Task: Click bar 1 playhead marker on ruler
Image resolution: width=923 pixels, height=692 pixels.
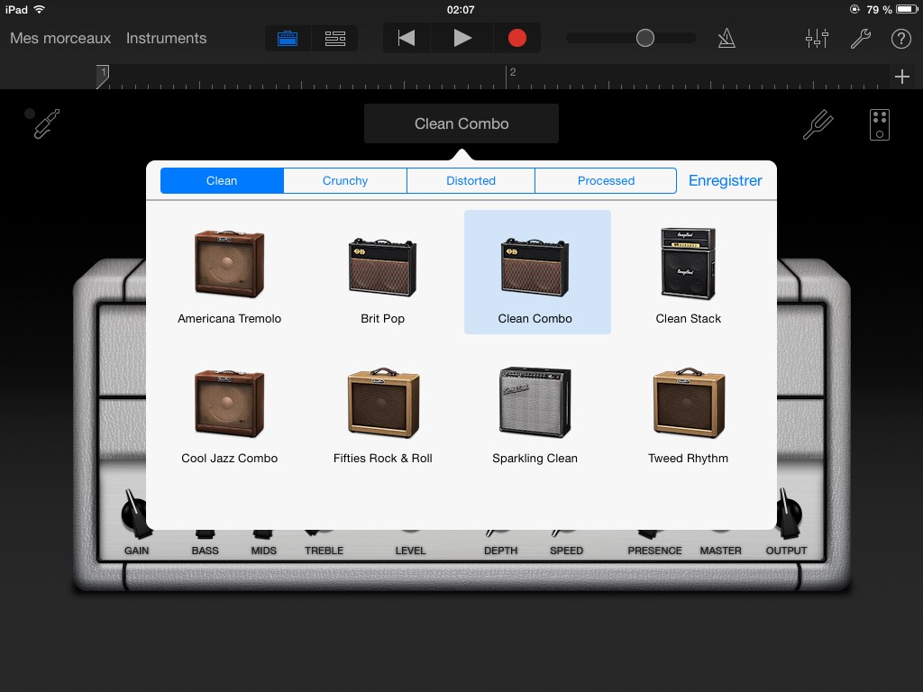Action: 103,77
